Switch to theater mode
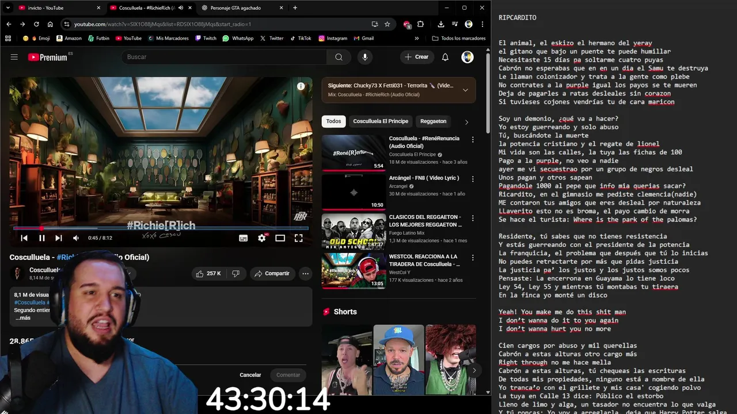 280,238
